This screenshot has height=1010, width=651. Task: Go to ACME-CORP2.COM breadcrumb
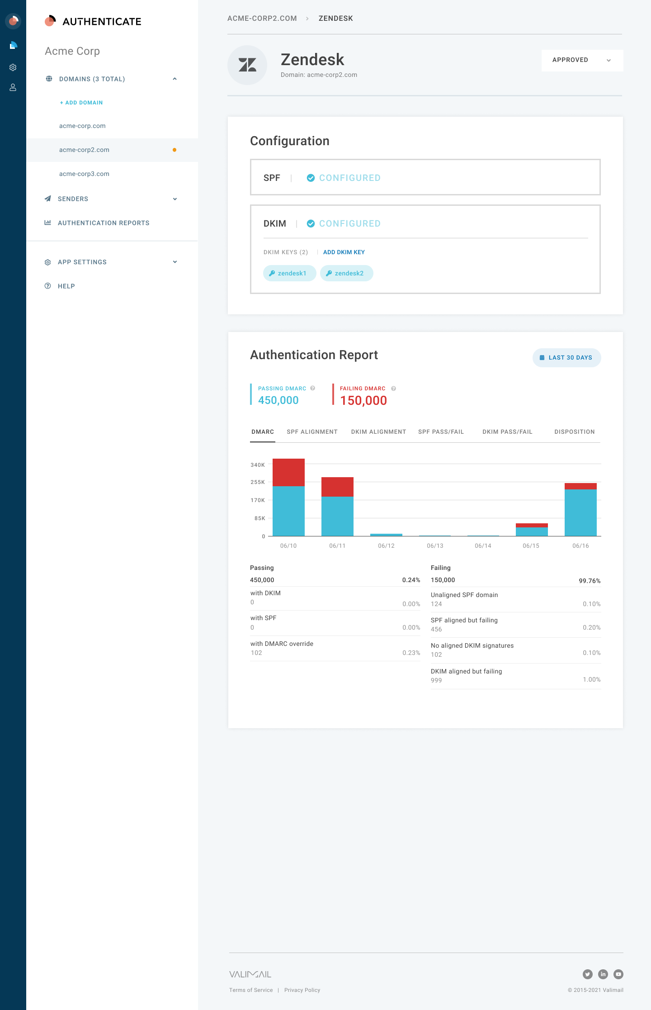pyautogui.click(x=262, y=19)
